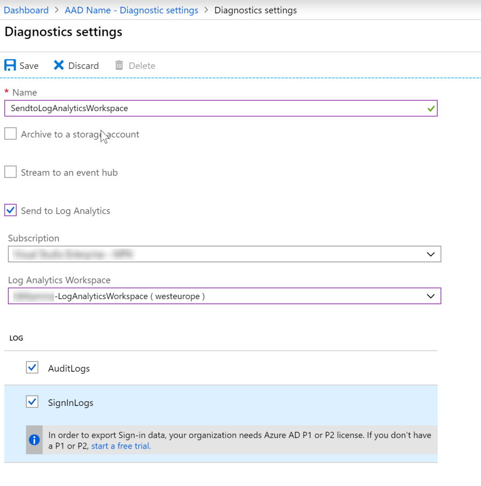This screenshot has height=486, width=481.
Task: Click the Discard X icon
Action: tap(58, 65)
